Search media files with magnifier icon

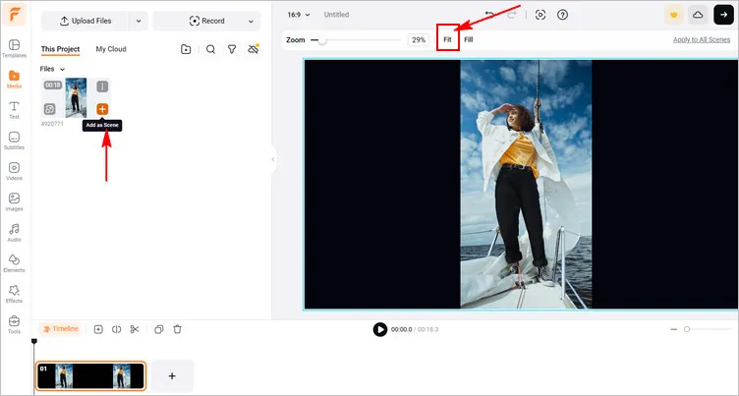coord(210,49)
